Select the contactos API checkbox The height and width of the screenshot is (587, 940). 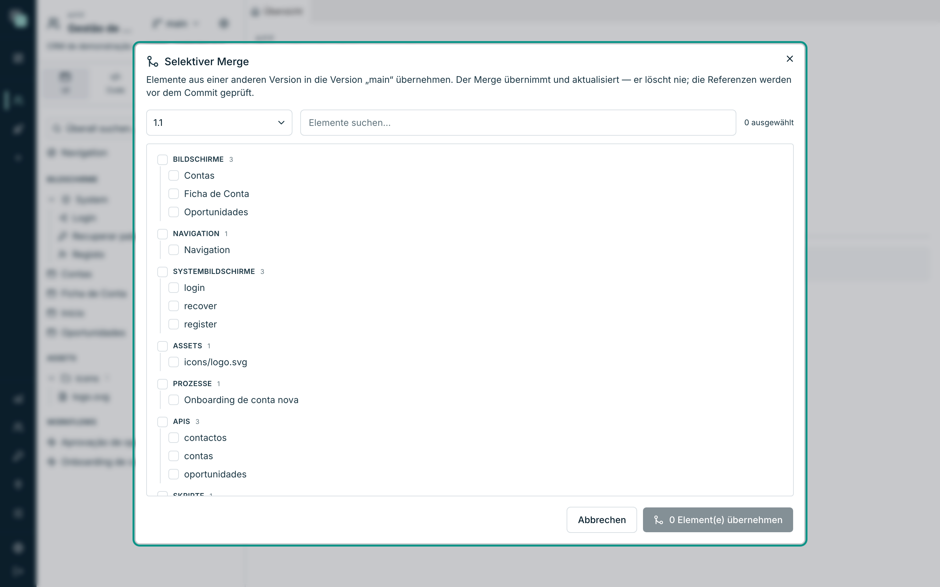pyautogui.click(x=174, y=438)
